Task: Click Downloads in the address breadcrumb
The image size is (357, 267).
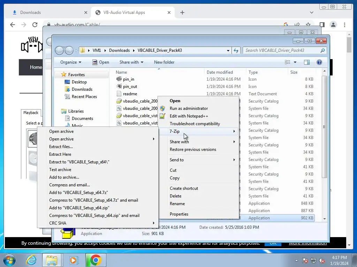Action: pyautogui.click(x=119, y=50)
